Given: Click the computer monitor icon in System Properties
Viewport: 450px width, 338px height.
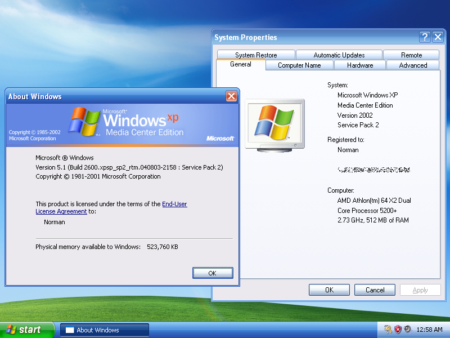Looking at the screenshot, I should click(x=274, y=124).
